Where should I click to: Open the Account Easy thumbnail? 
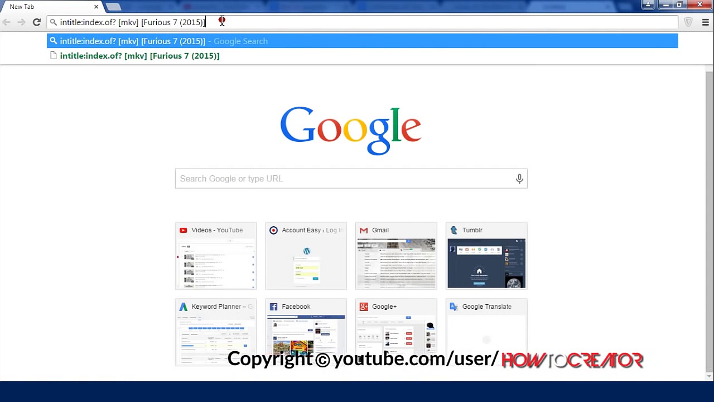pyautogui.click(x=306, y=256)
